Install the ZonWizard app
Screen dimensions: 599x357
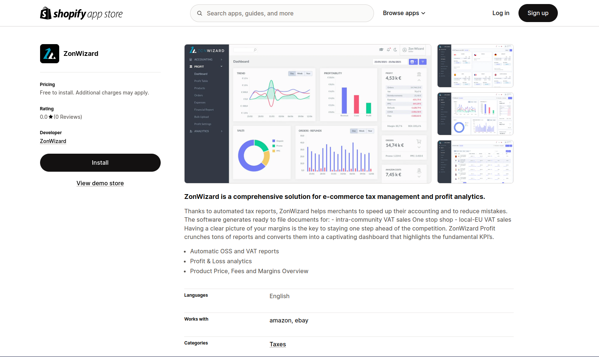point(100,163)
